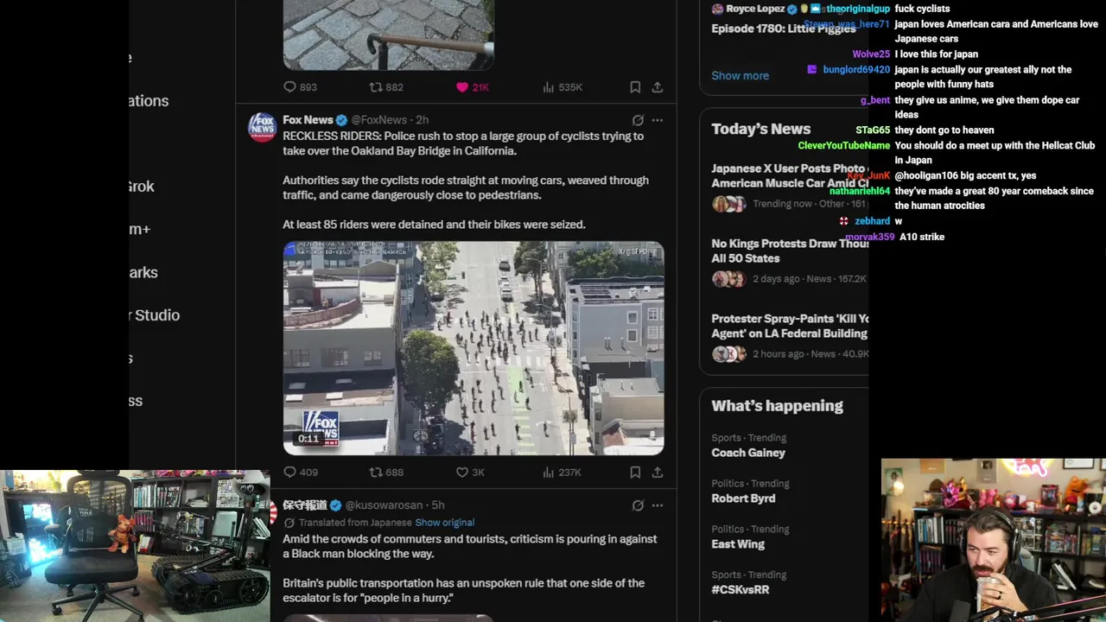Open the Studio sidebar item
1106x622 pixels.
click(x=155, y=315)
